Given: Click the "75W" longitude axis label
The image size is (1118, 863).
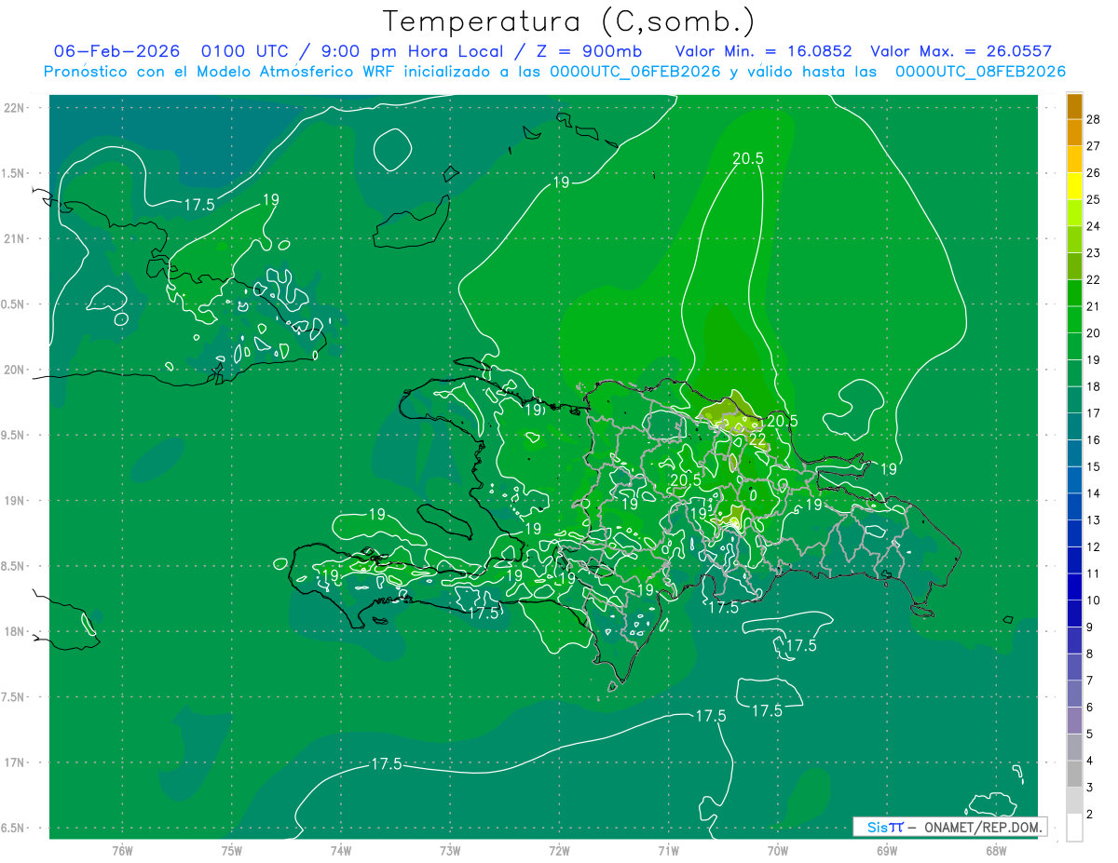Looking at the screenshot, I should tap(232, 851).
